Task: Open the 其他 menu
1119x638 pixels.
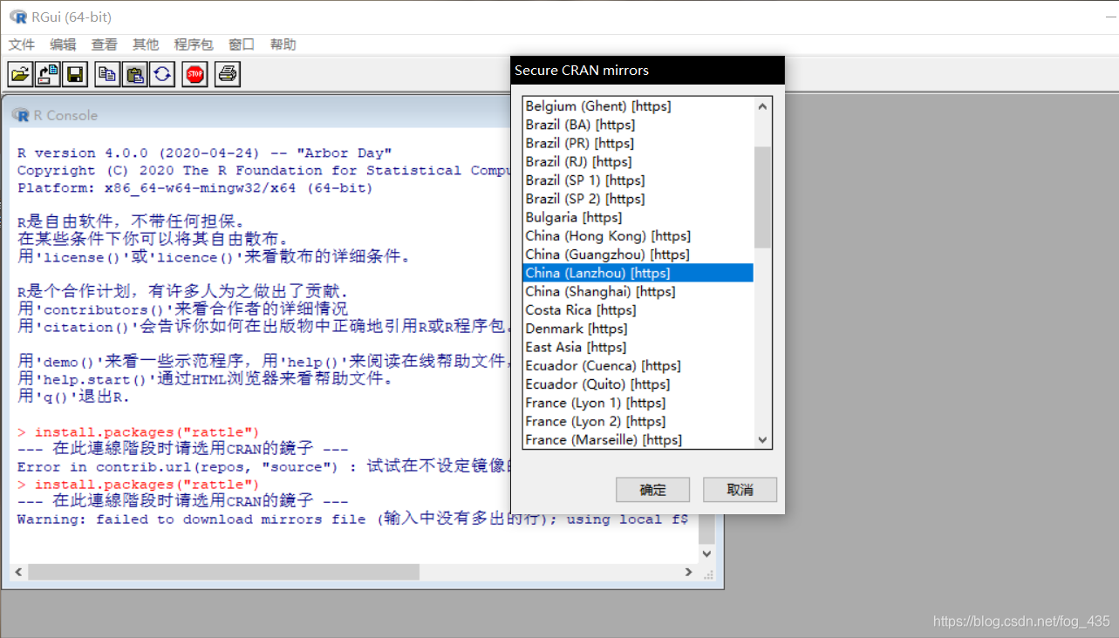Action: coord(146,44)
